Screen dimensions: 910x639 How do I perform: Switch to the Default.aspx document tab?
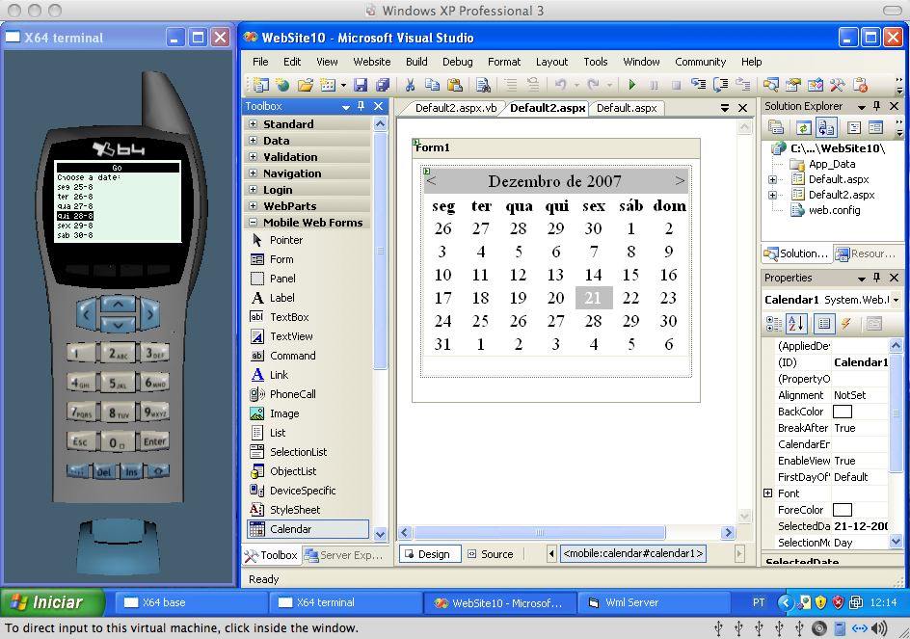tap(627, 108)
